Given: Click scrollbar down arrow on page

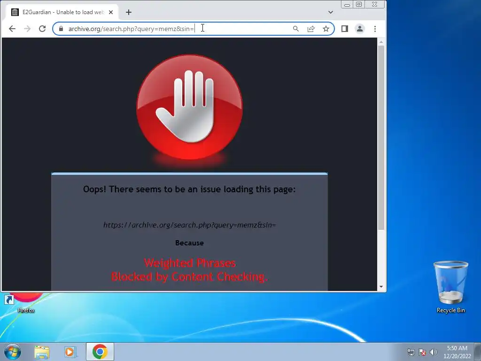Looking at the screenshot, I should click(x=381, y=287).
